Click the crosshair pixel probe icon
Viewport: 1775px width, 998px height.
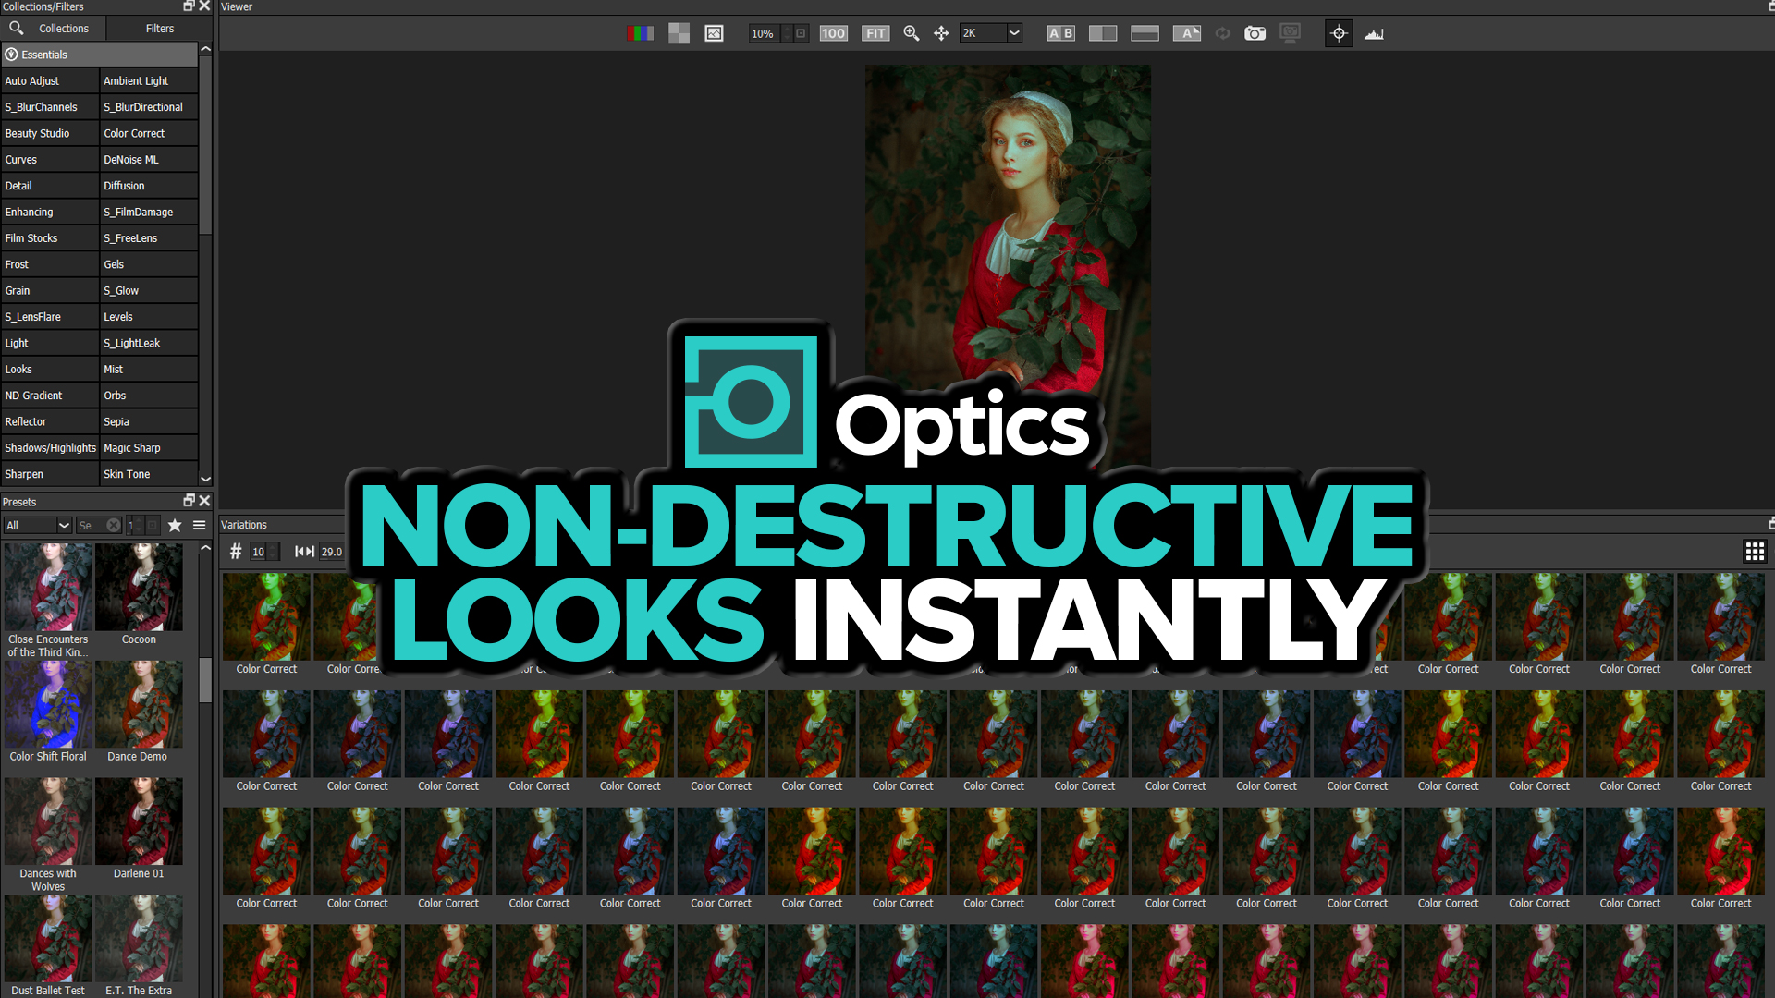[1339, 33]
